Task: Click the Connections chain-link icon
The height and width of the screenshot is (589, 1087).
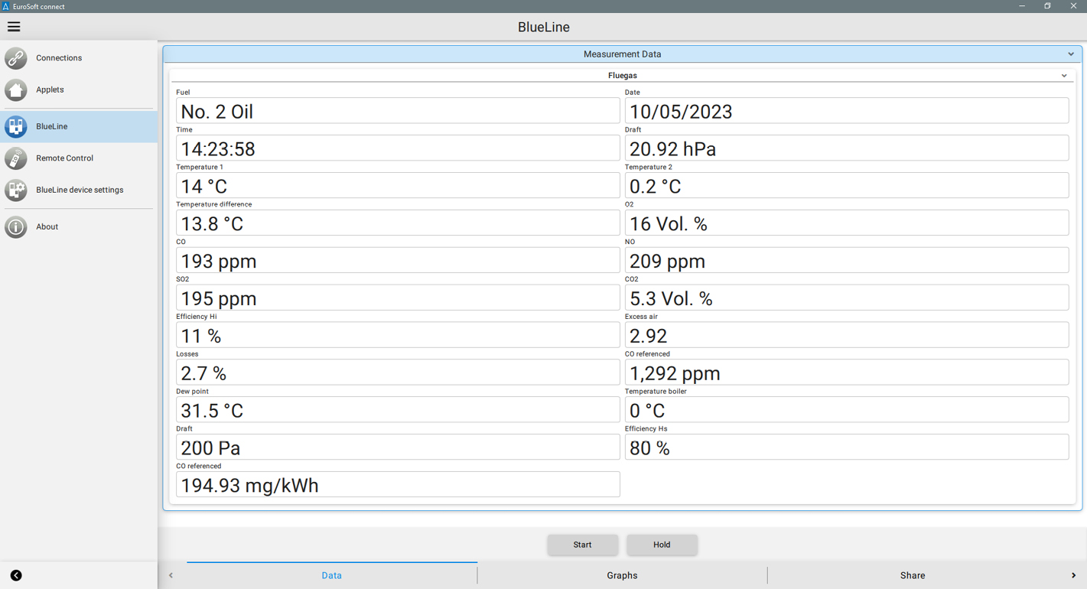Action: click(16, 58)
